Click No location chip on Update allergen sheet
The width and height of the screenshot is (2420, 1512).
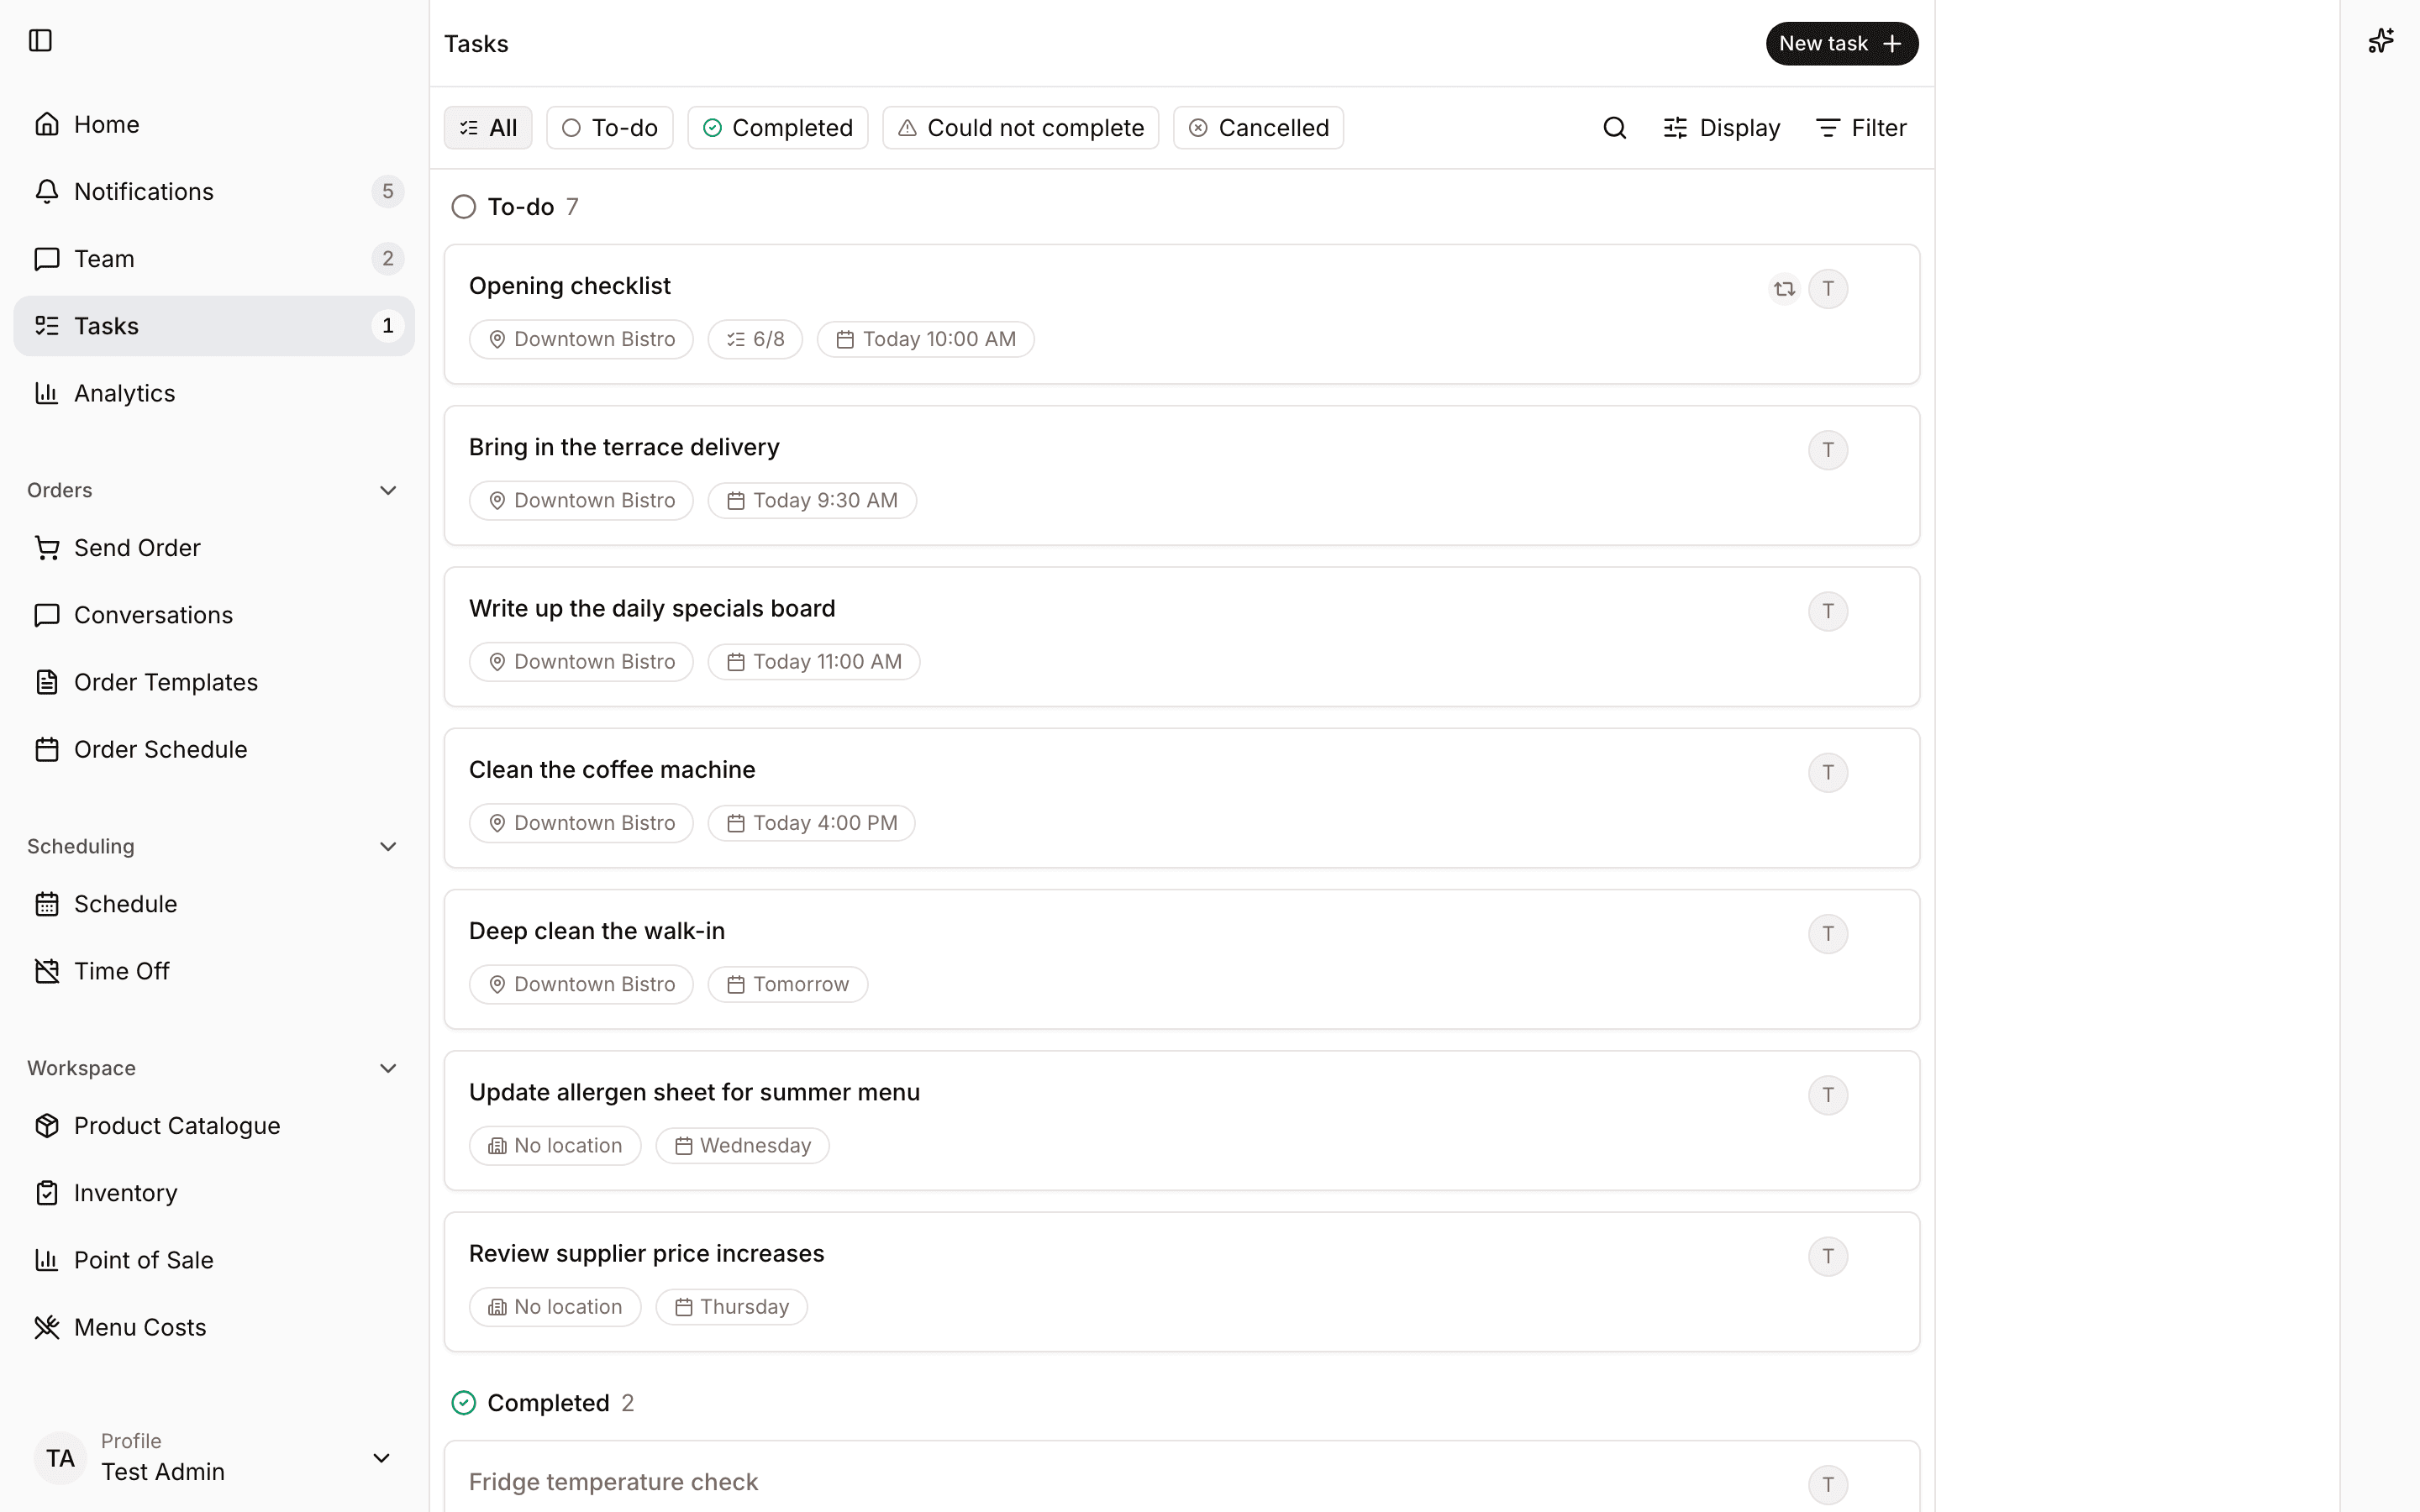click(555, 1146)
